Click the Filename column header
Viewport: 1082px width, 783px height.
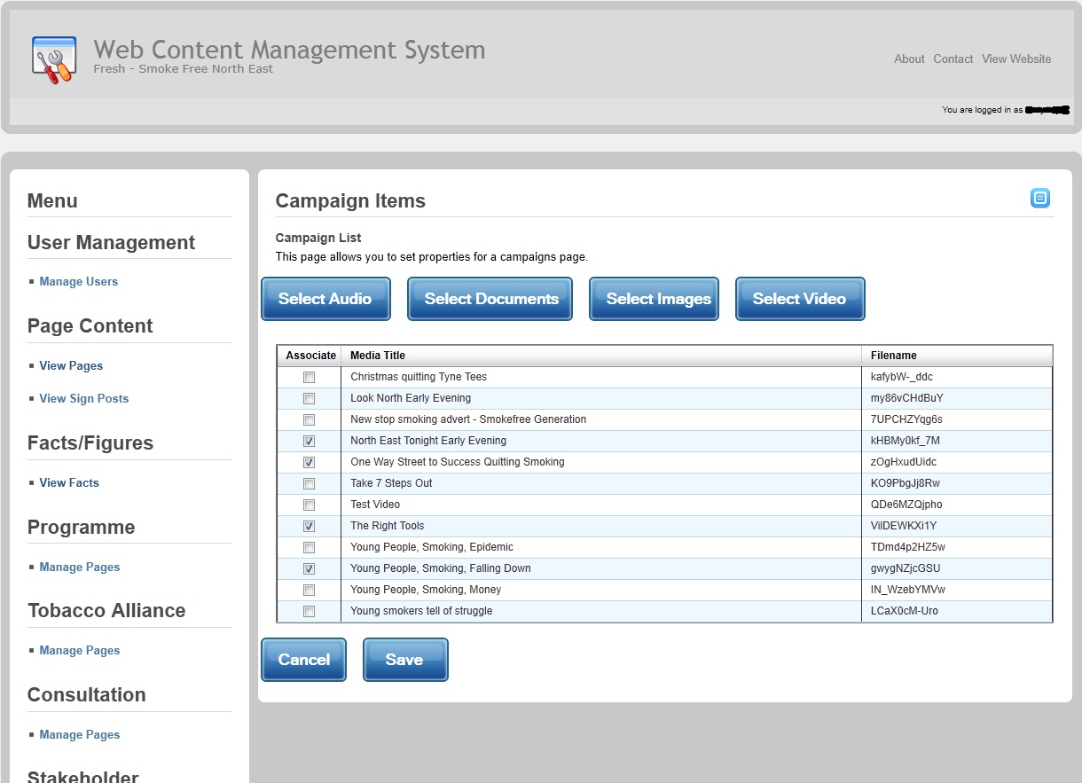click(957, 356)
